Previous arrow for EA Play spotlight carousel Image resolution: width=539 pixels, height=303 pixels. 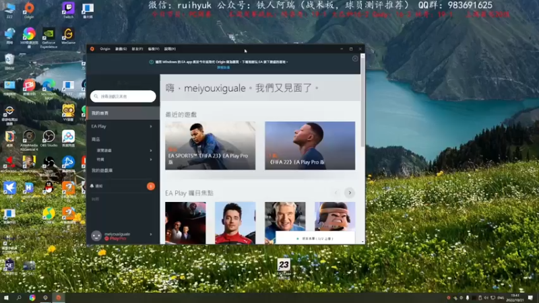336,193
